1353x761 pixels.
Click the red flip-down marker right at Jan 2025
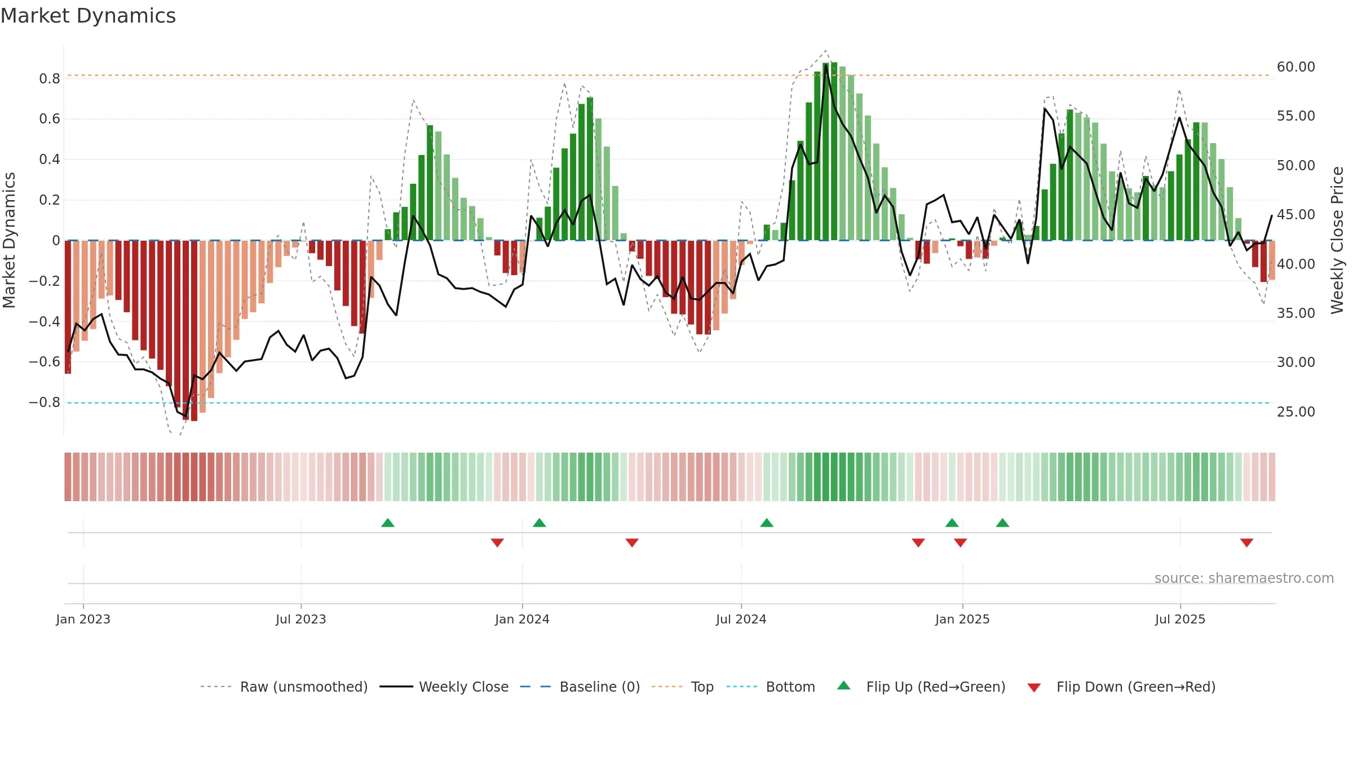pos(961,543)
